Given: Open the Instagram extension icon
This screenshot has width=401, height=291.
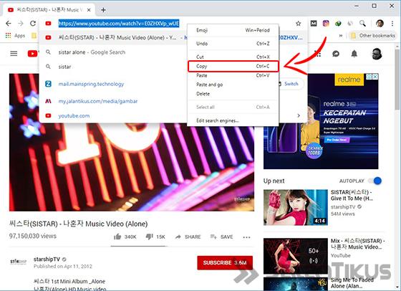Looking at the screenshot, I should click(x=326, y=24).
